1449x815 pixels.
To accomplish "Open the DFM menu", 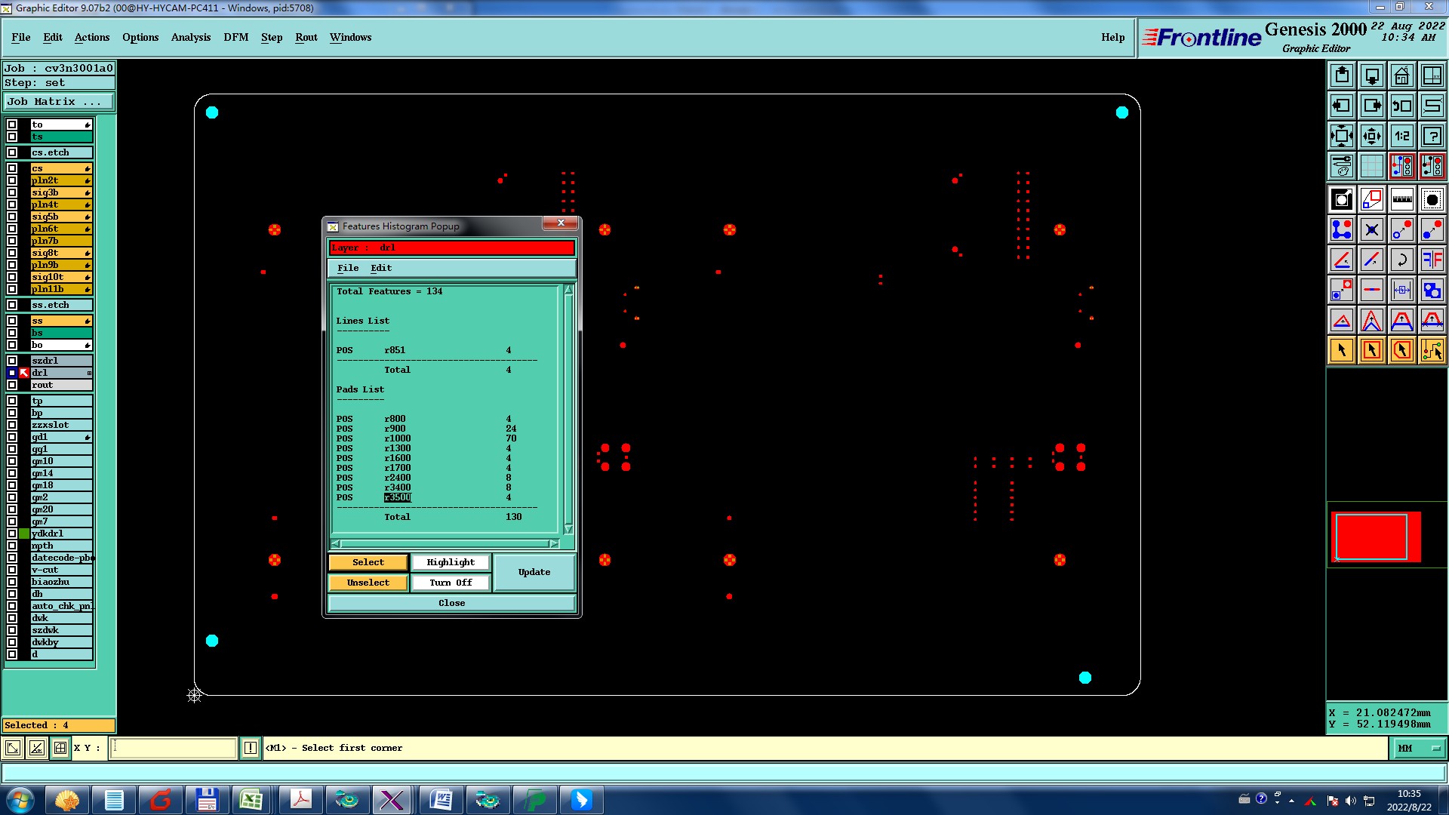I will coord(235,37).
